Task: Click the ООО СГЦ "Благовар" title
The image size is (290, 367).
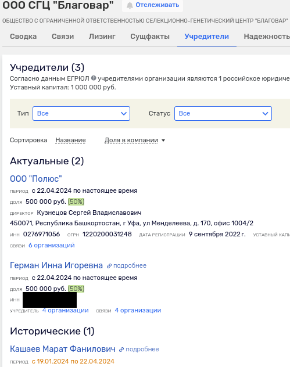Action: 58,5
